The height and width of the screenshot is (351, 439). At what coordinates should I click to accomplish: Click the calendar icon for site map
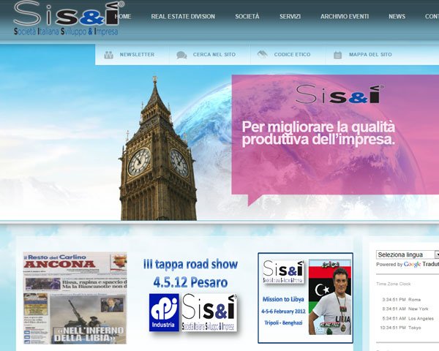[337, 55]
